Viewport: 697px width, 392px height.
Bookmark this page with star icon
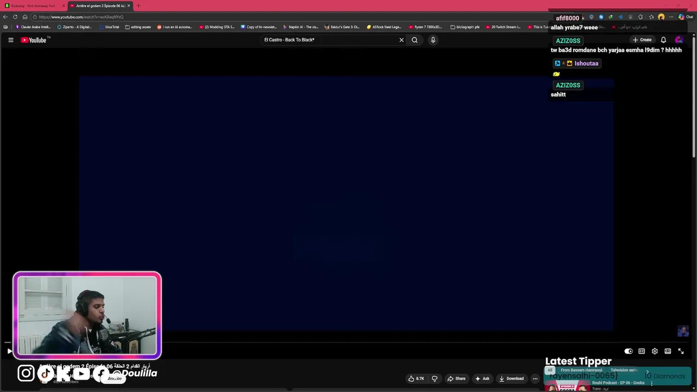pyautogui.click(x=651, y=17)
